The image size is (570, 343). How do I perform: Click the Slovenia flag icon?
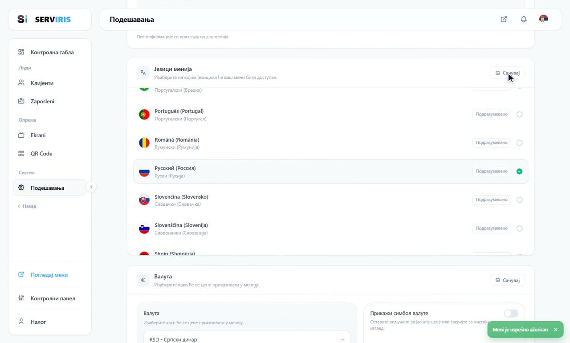[144, 229]
